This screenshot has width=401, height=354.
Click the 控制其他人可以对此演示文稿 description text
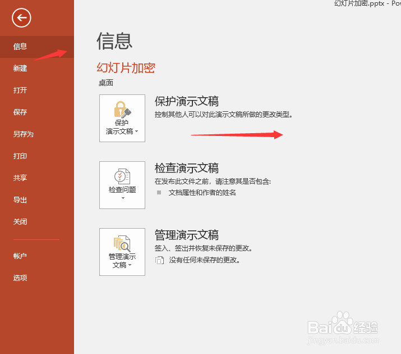(224, 115)
